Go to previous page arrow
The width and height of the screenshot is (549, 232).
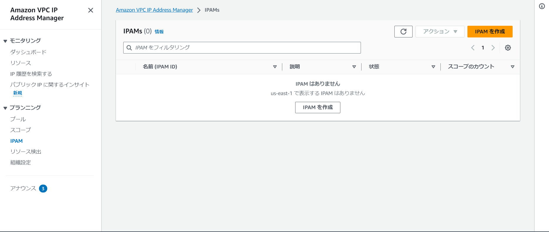tap(473, 48)
